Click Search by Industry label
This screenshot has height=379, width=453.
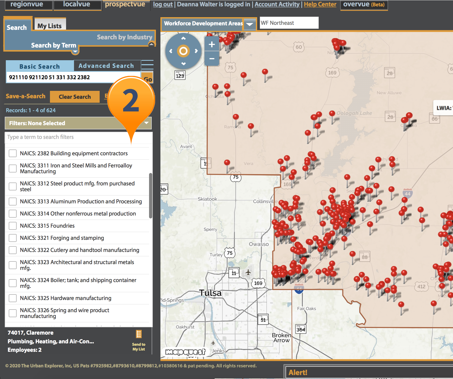(x=125, y=37)
